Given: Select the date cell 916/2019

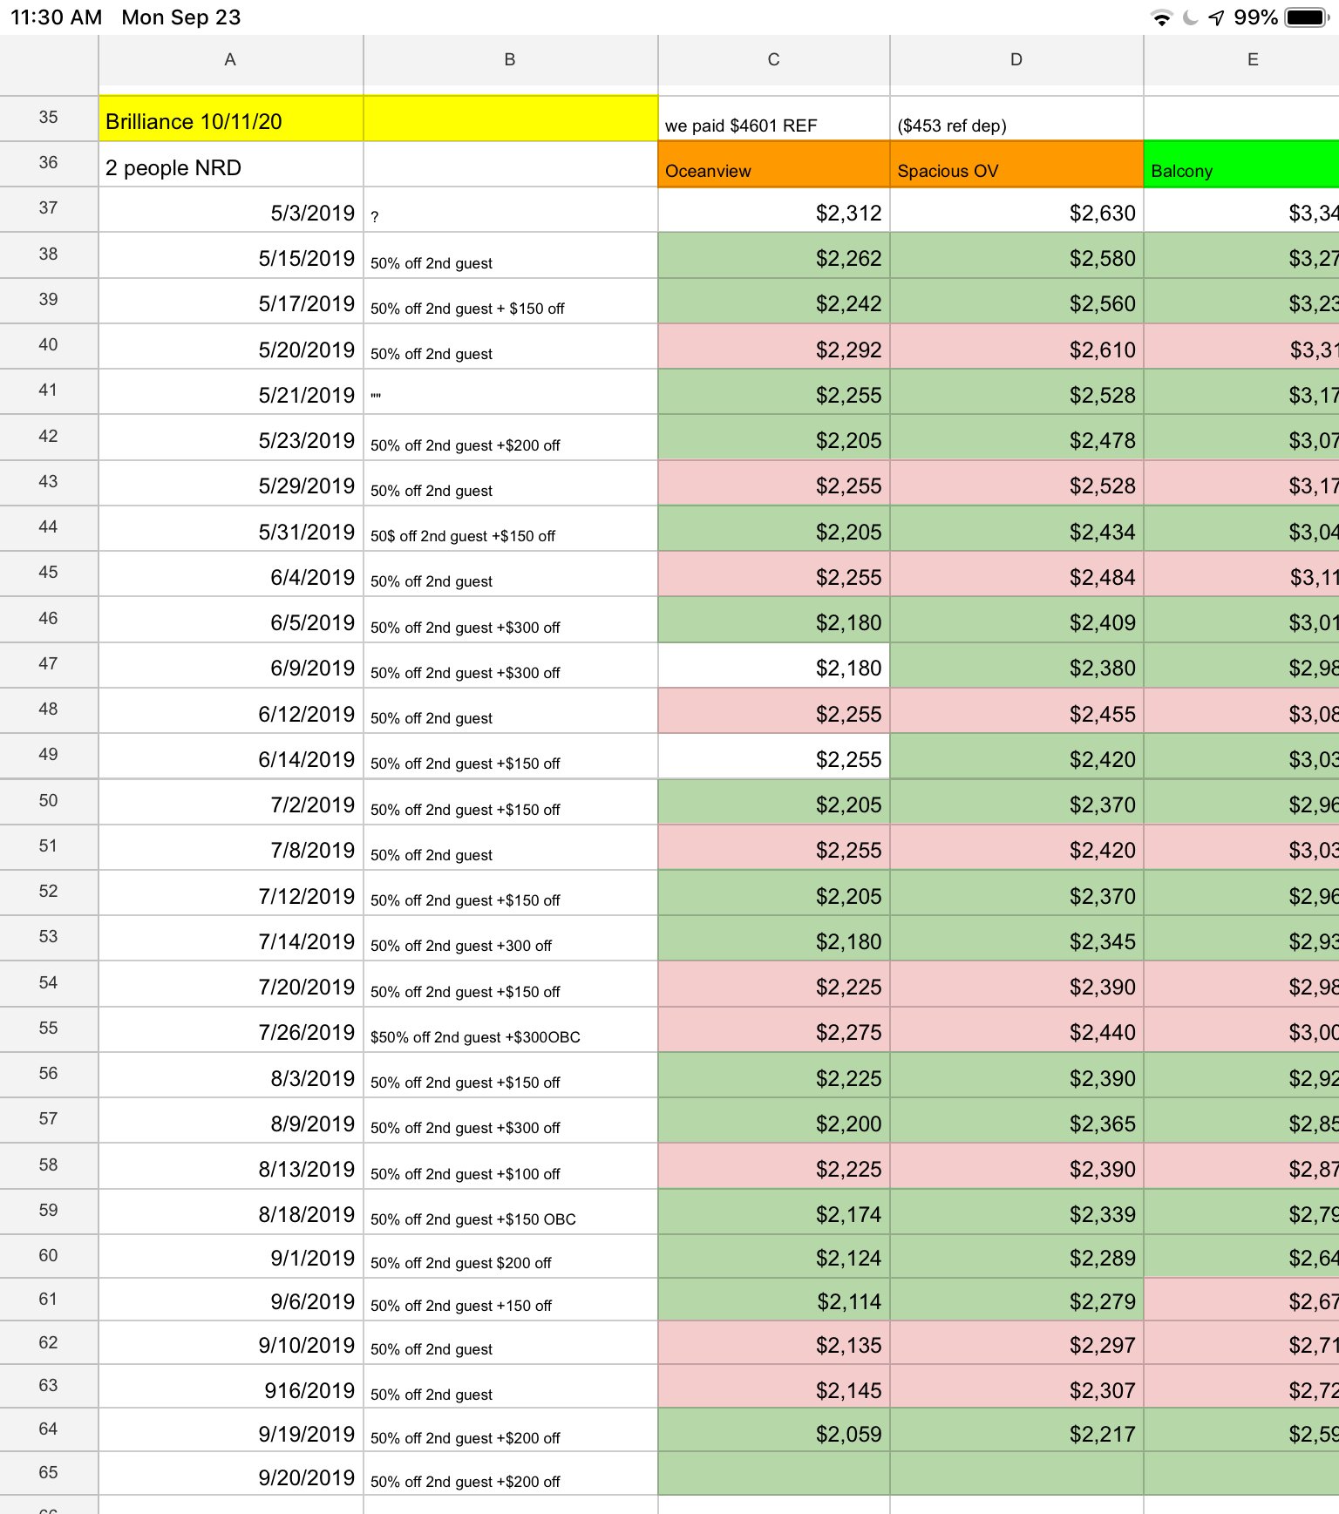Looking at the screenshot, I should (x=231, y=1386).
